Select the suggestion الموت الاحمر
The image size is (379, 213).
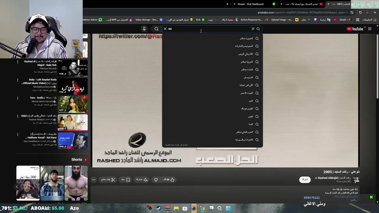point(212,93)
